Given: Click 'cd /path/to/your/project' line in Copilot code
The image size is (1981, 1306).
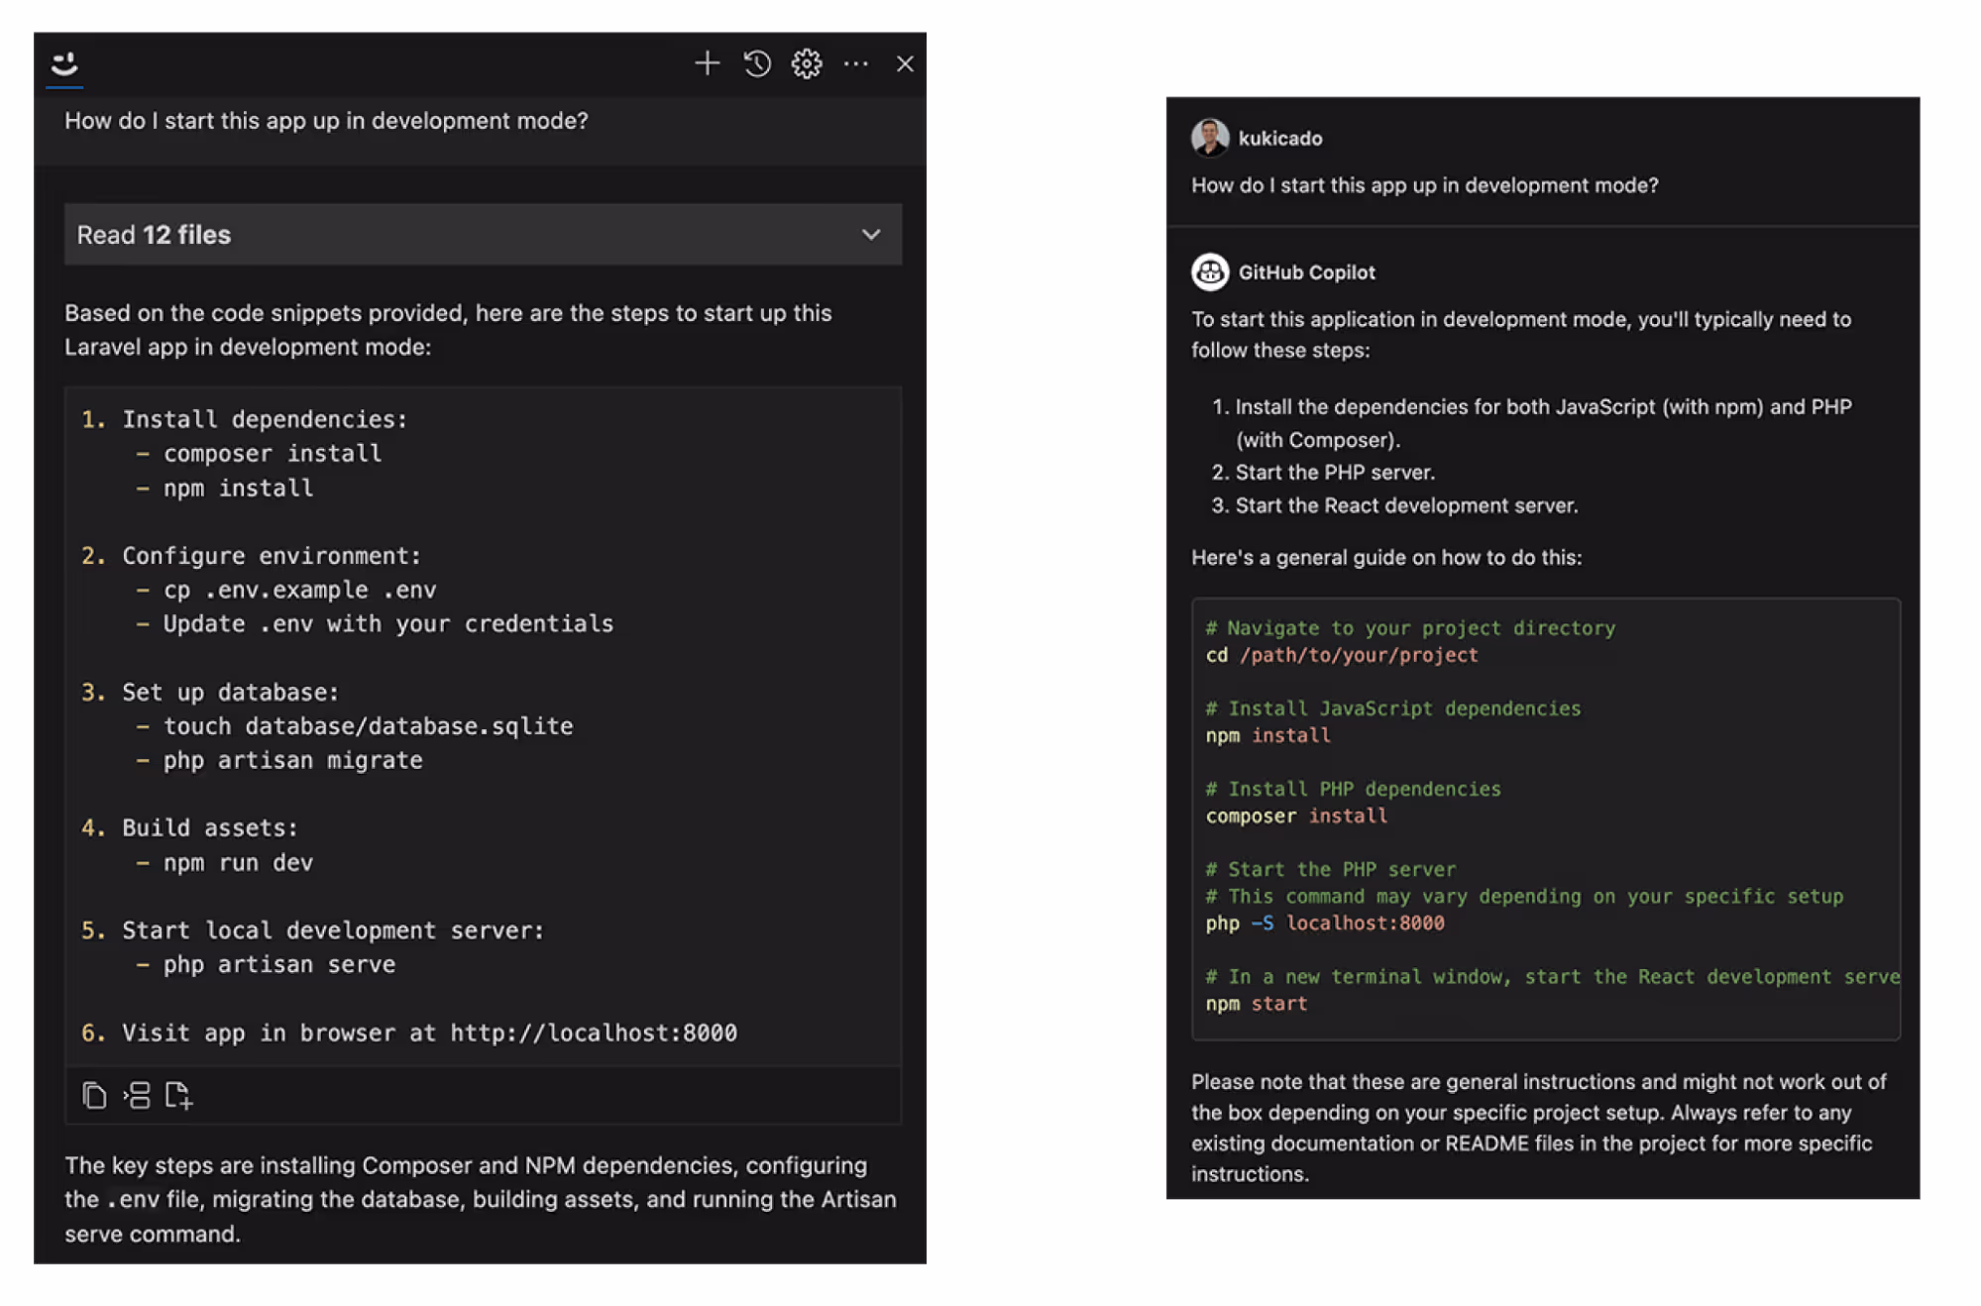Looking at the screenshot, I should pyautogui.click(x=1341, y=655).
